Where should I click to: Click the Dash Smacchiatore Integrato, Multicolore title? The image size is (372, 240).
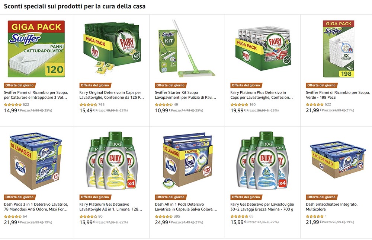332,207
